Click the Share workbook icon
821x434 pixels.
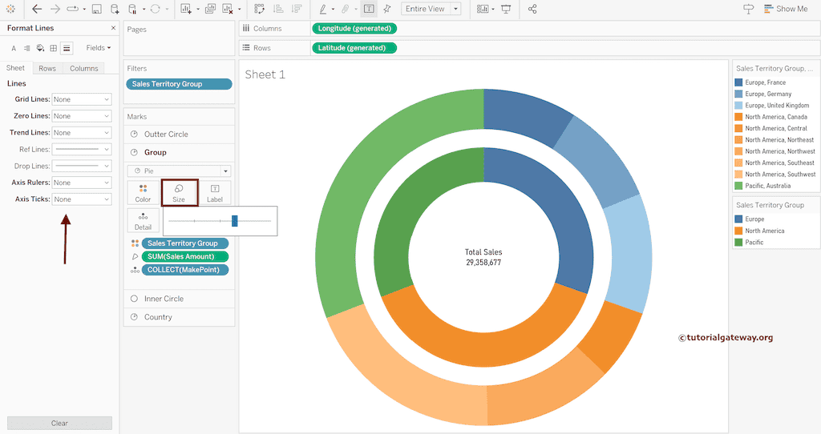click(x=532, y=9)
